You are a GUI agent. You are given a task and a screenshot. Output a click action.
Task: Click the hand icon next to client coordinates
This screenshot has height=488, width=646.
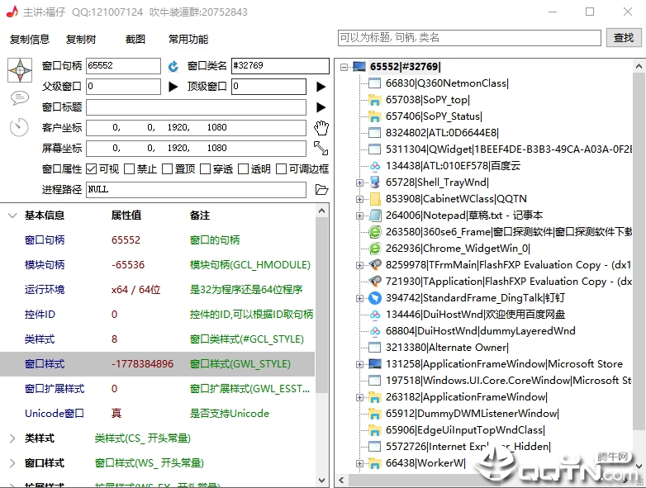(321, 128)
